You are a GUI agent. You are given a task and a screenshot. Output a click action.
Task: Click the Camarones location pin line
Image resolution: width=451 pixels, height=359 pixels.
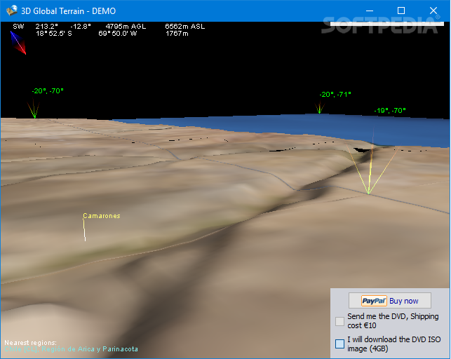(x=84, y=230)
